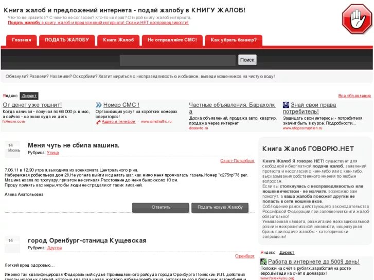The width and height of the screenshot is (374, 280).
Task: Click the Поиск button
Action: (247, 60)
